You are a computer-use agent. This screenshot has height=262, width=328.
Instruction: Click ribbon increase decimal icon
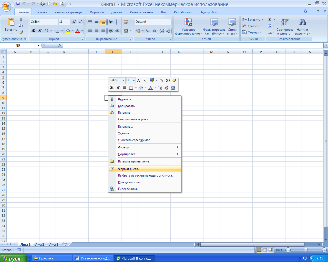162,31
